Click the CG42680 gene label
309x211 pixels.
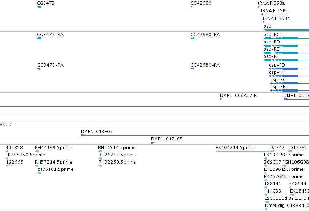tap(201, 3)
